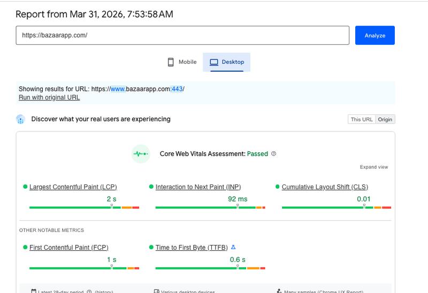
Task: Click Expand view
Action: (373, 167)
